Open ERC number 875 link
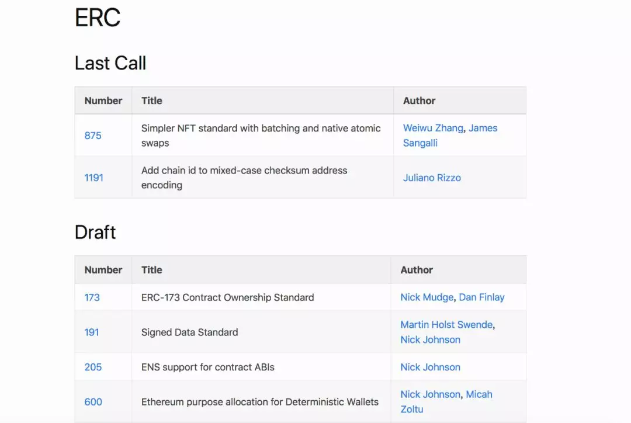 click(x=92, y=136)
